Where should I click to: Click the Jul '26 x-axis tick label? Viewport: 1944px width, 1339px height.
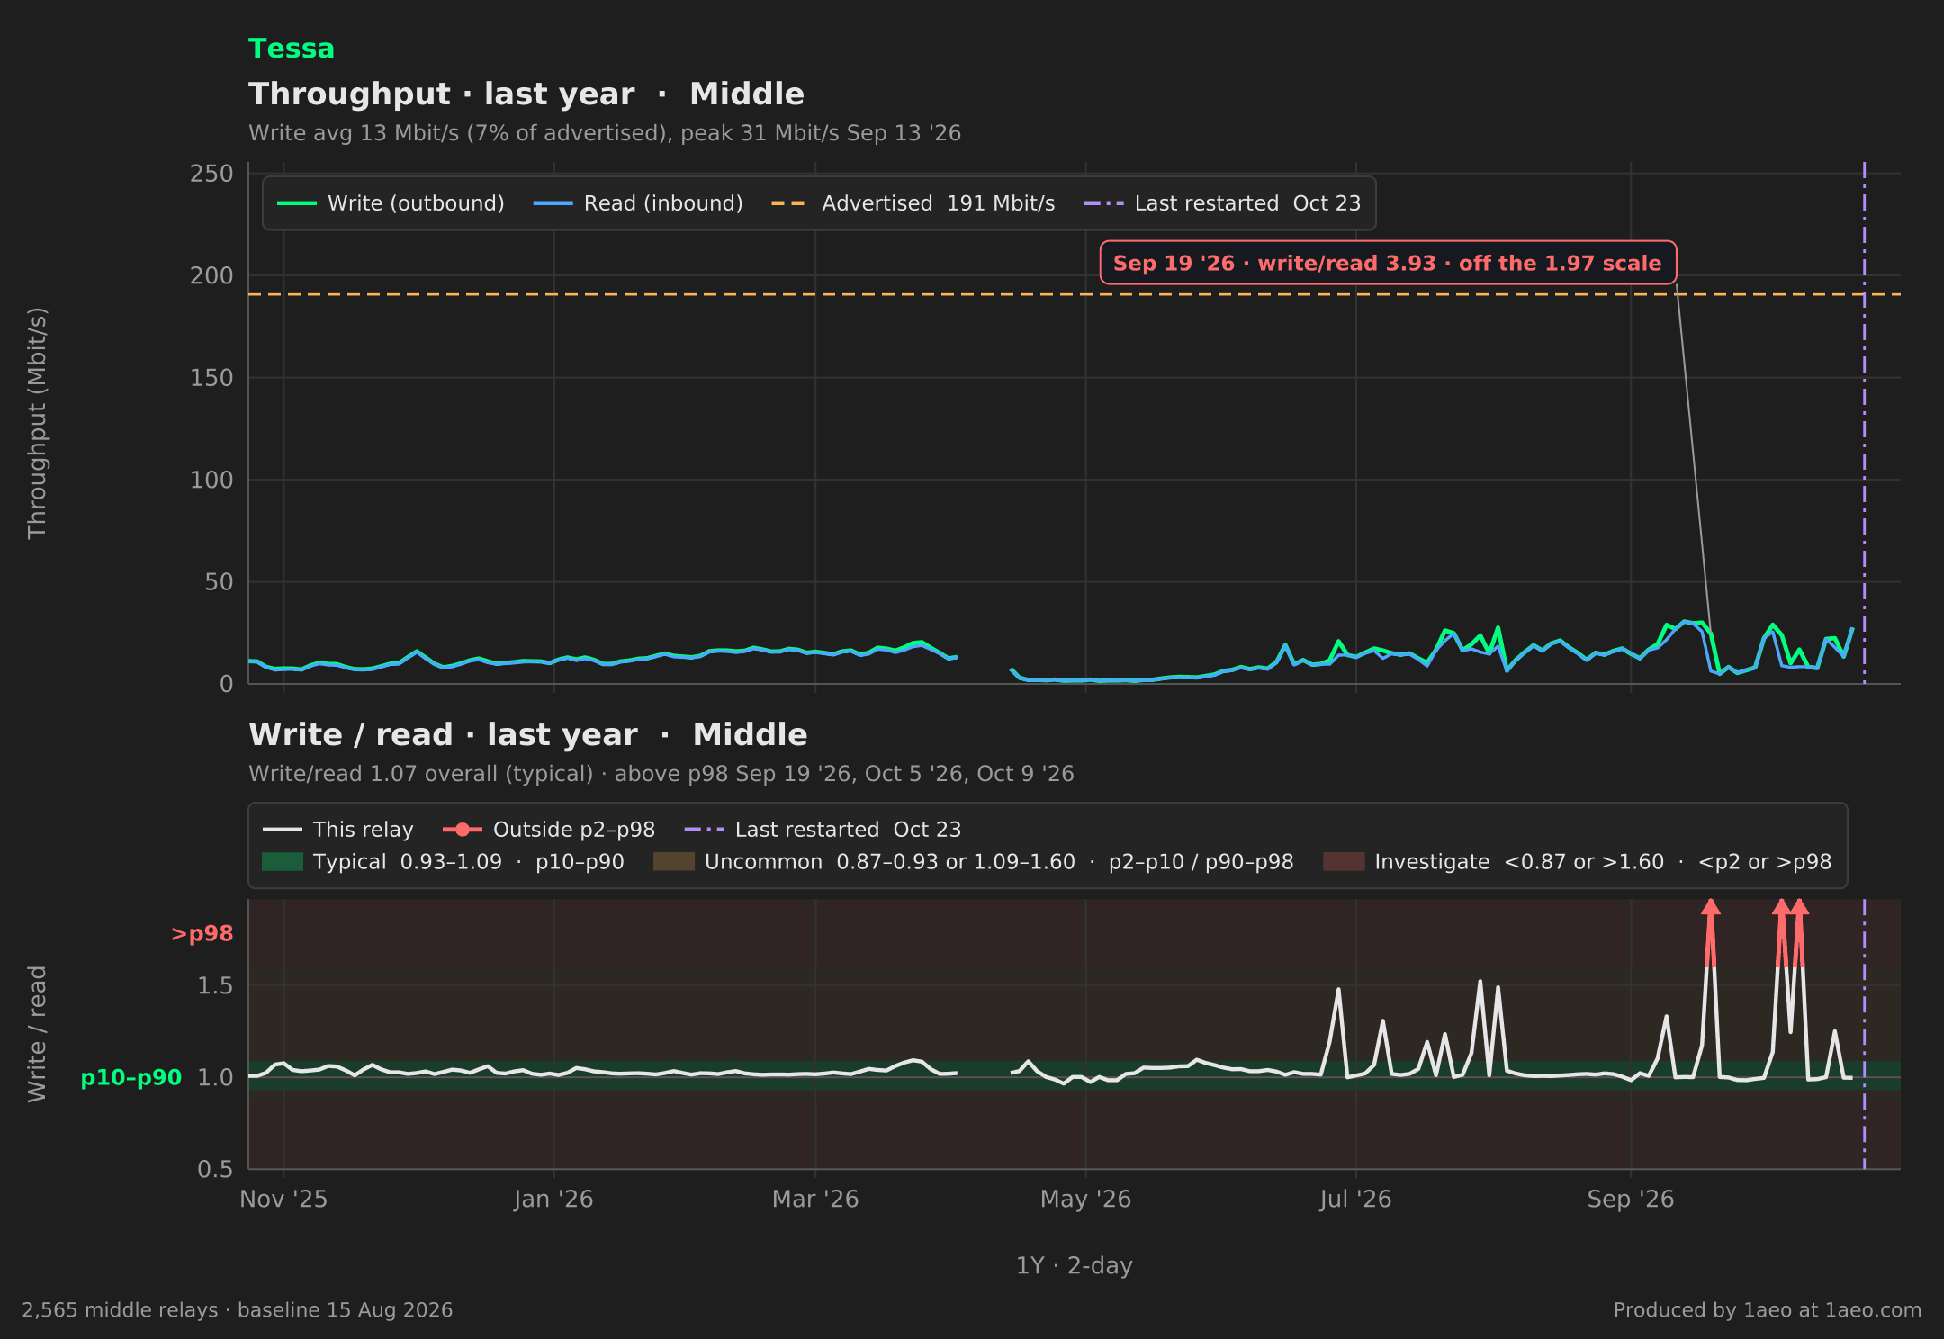point(1355,1200)
